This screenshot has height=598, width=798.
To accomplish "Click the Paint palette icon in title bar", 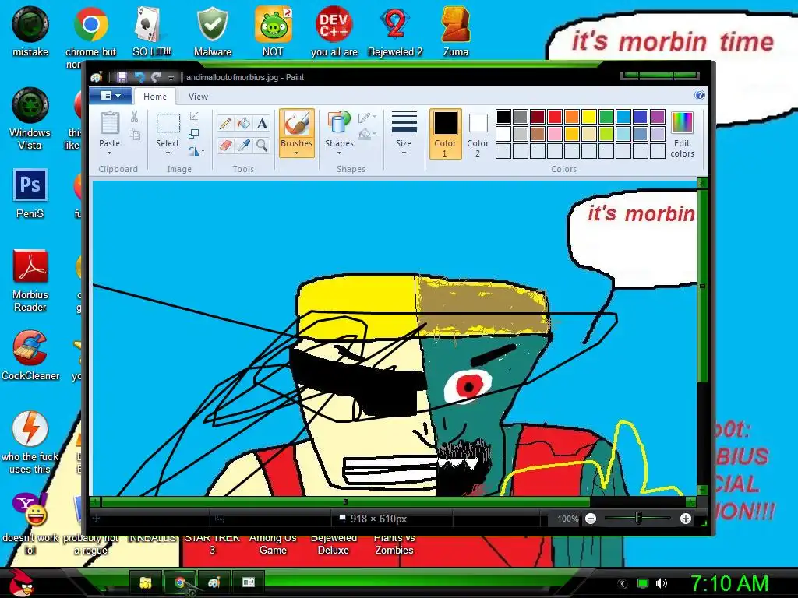I will click(96, 77).
